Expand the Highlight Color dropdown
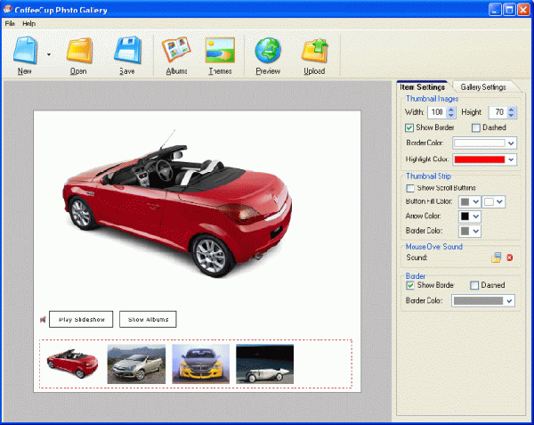This screenshot has width=534, height=425. tap(511, 159)
